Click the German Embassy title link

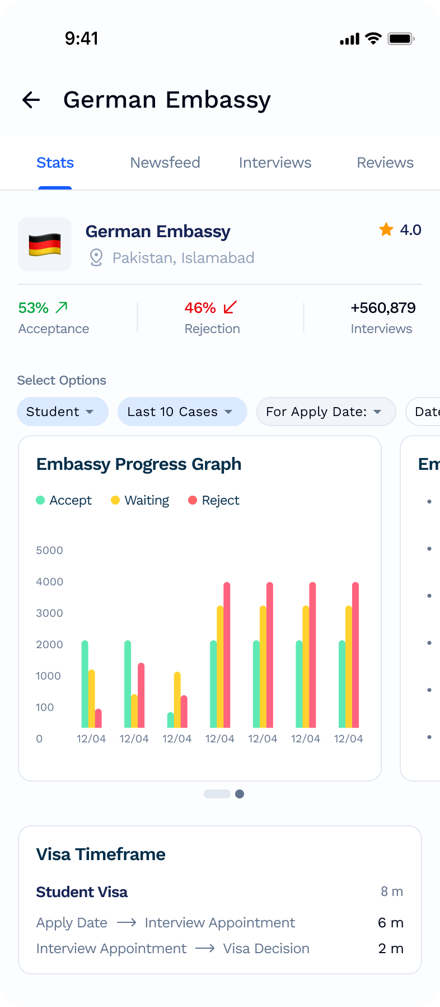[x=158, y=231]
